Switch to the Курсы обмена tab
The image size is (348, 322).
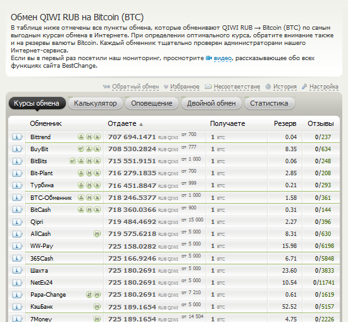(x=37, y=103)
